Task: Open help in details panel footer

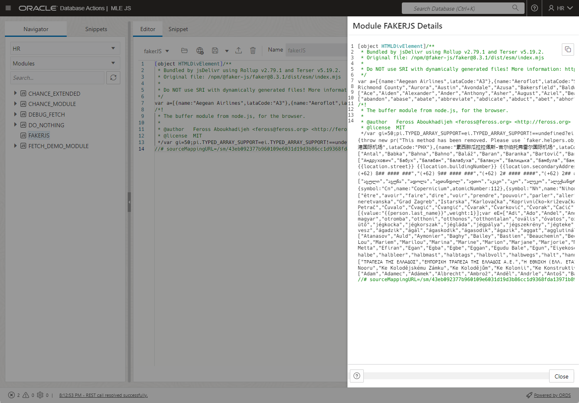Action: point(357,376)
